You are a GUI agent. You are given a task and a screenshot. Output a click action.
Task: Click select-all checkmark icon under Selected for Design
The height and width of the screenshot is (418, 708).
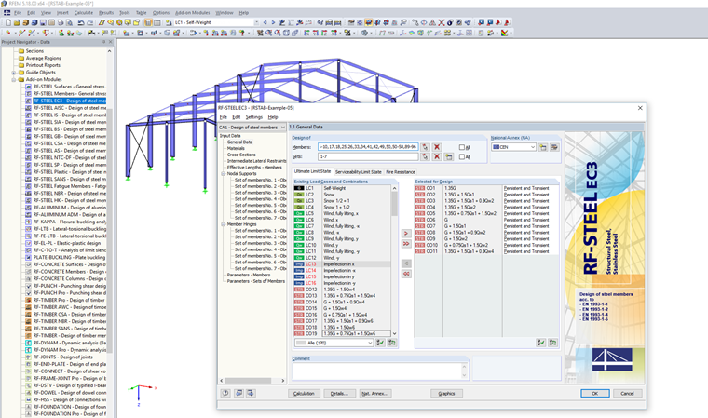click(540, 344)
